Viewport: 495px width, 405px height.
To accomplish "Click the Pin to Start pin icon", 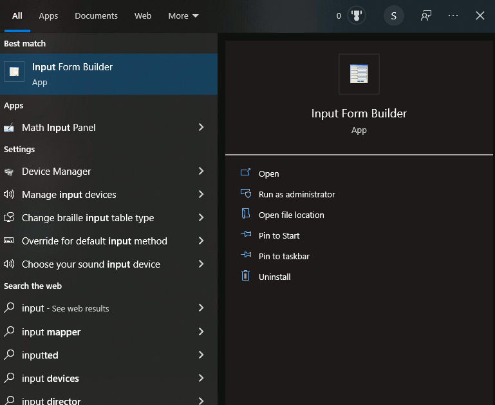I will [x=246, y=235].
